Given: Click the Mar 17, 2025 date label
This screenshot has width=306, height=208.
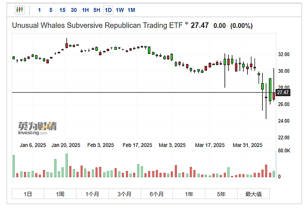Looking at the screenshot, I should click(210, 145).
